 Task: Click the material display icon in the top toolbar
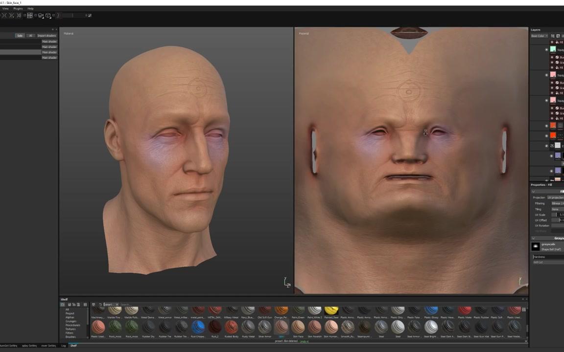40,15
